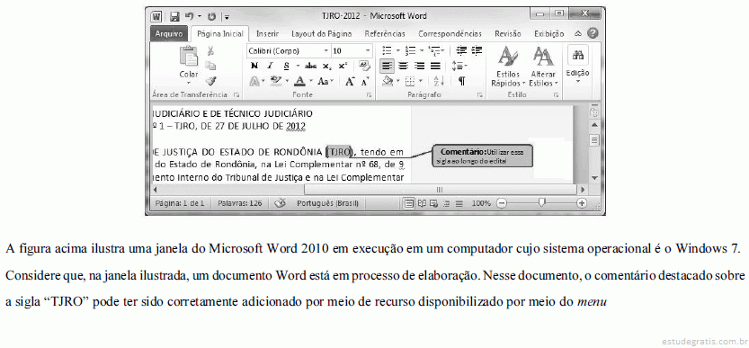Click the zoom slider handle
Screen dimensions: 749x348
541,203
